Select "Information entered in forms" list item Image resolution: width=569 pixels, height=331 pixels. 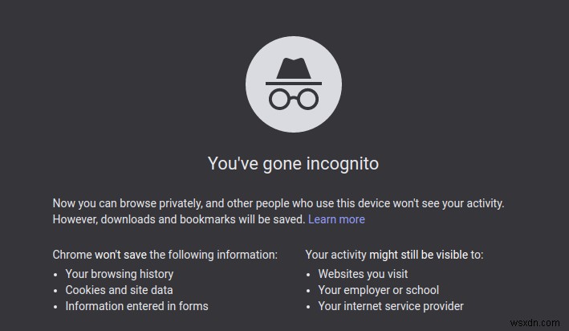click(136, 306)
